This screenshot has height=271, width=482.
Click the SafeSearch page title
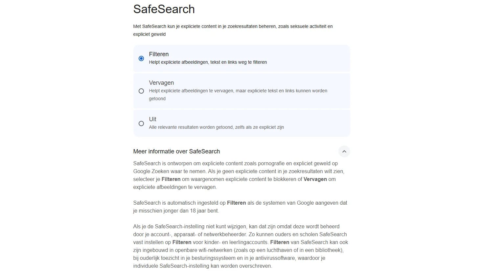[164, 9]
